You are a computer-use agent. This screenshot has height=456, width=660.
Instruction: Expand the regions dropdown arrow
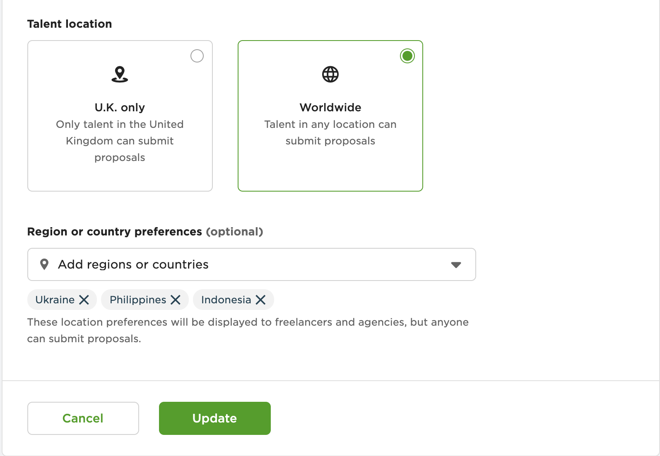pyautogui.click(x=456, y=265)
